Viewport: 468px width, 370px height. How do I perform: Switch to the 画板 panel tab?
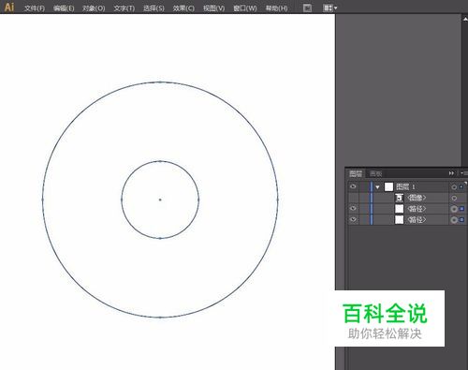375,173
